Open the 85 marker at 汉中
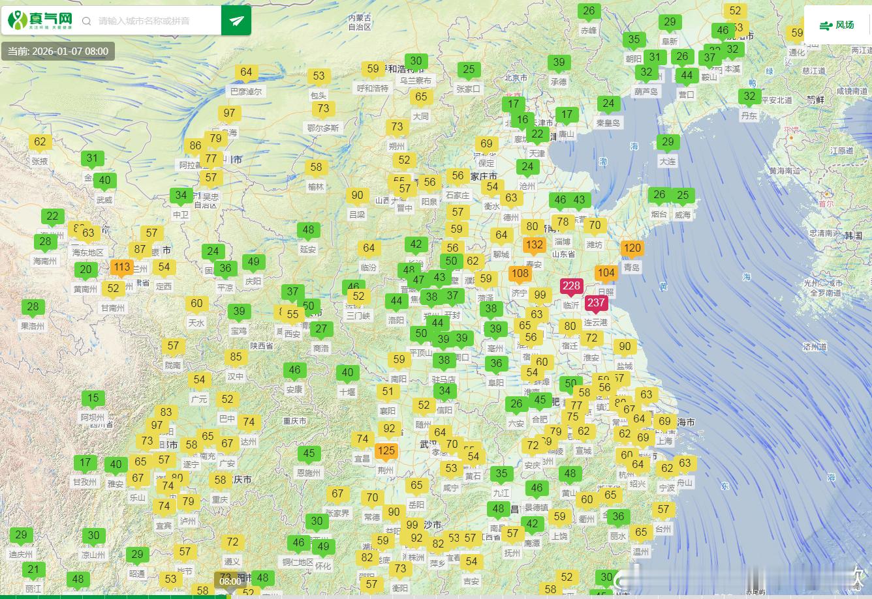Viewport: 872px width, 599px height. tap(236, 357)
